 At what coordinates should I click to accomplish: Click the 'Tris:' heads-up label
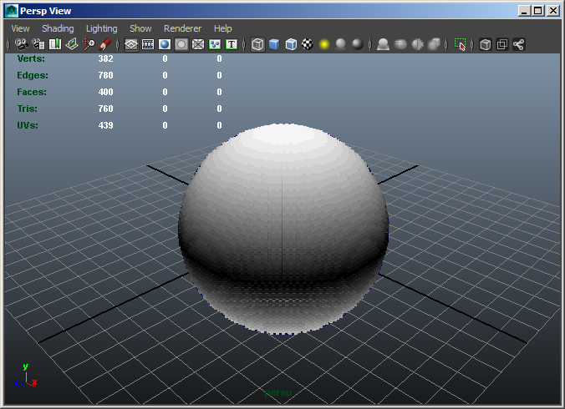(27, 109)
